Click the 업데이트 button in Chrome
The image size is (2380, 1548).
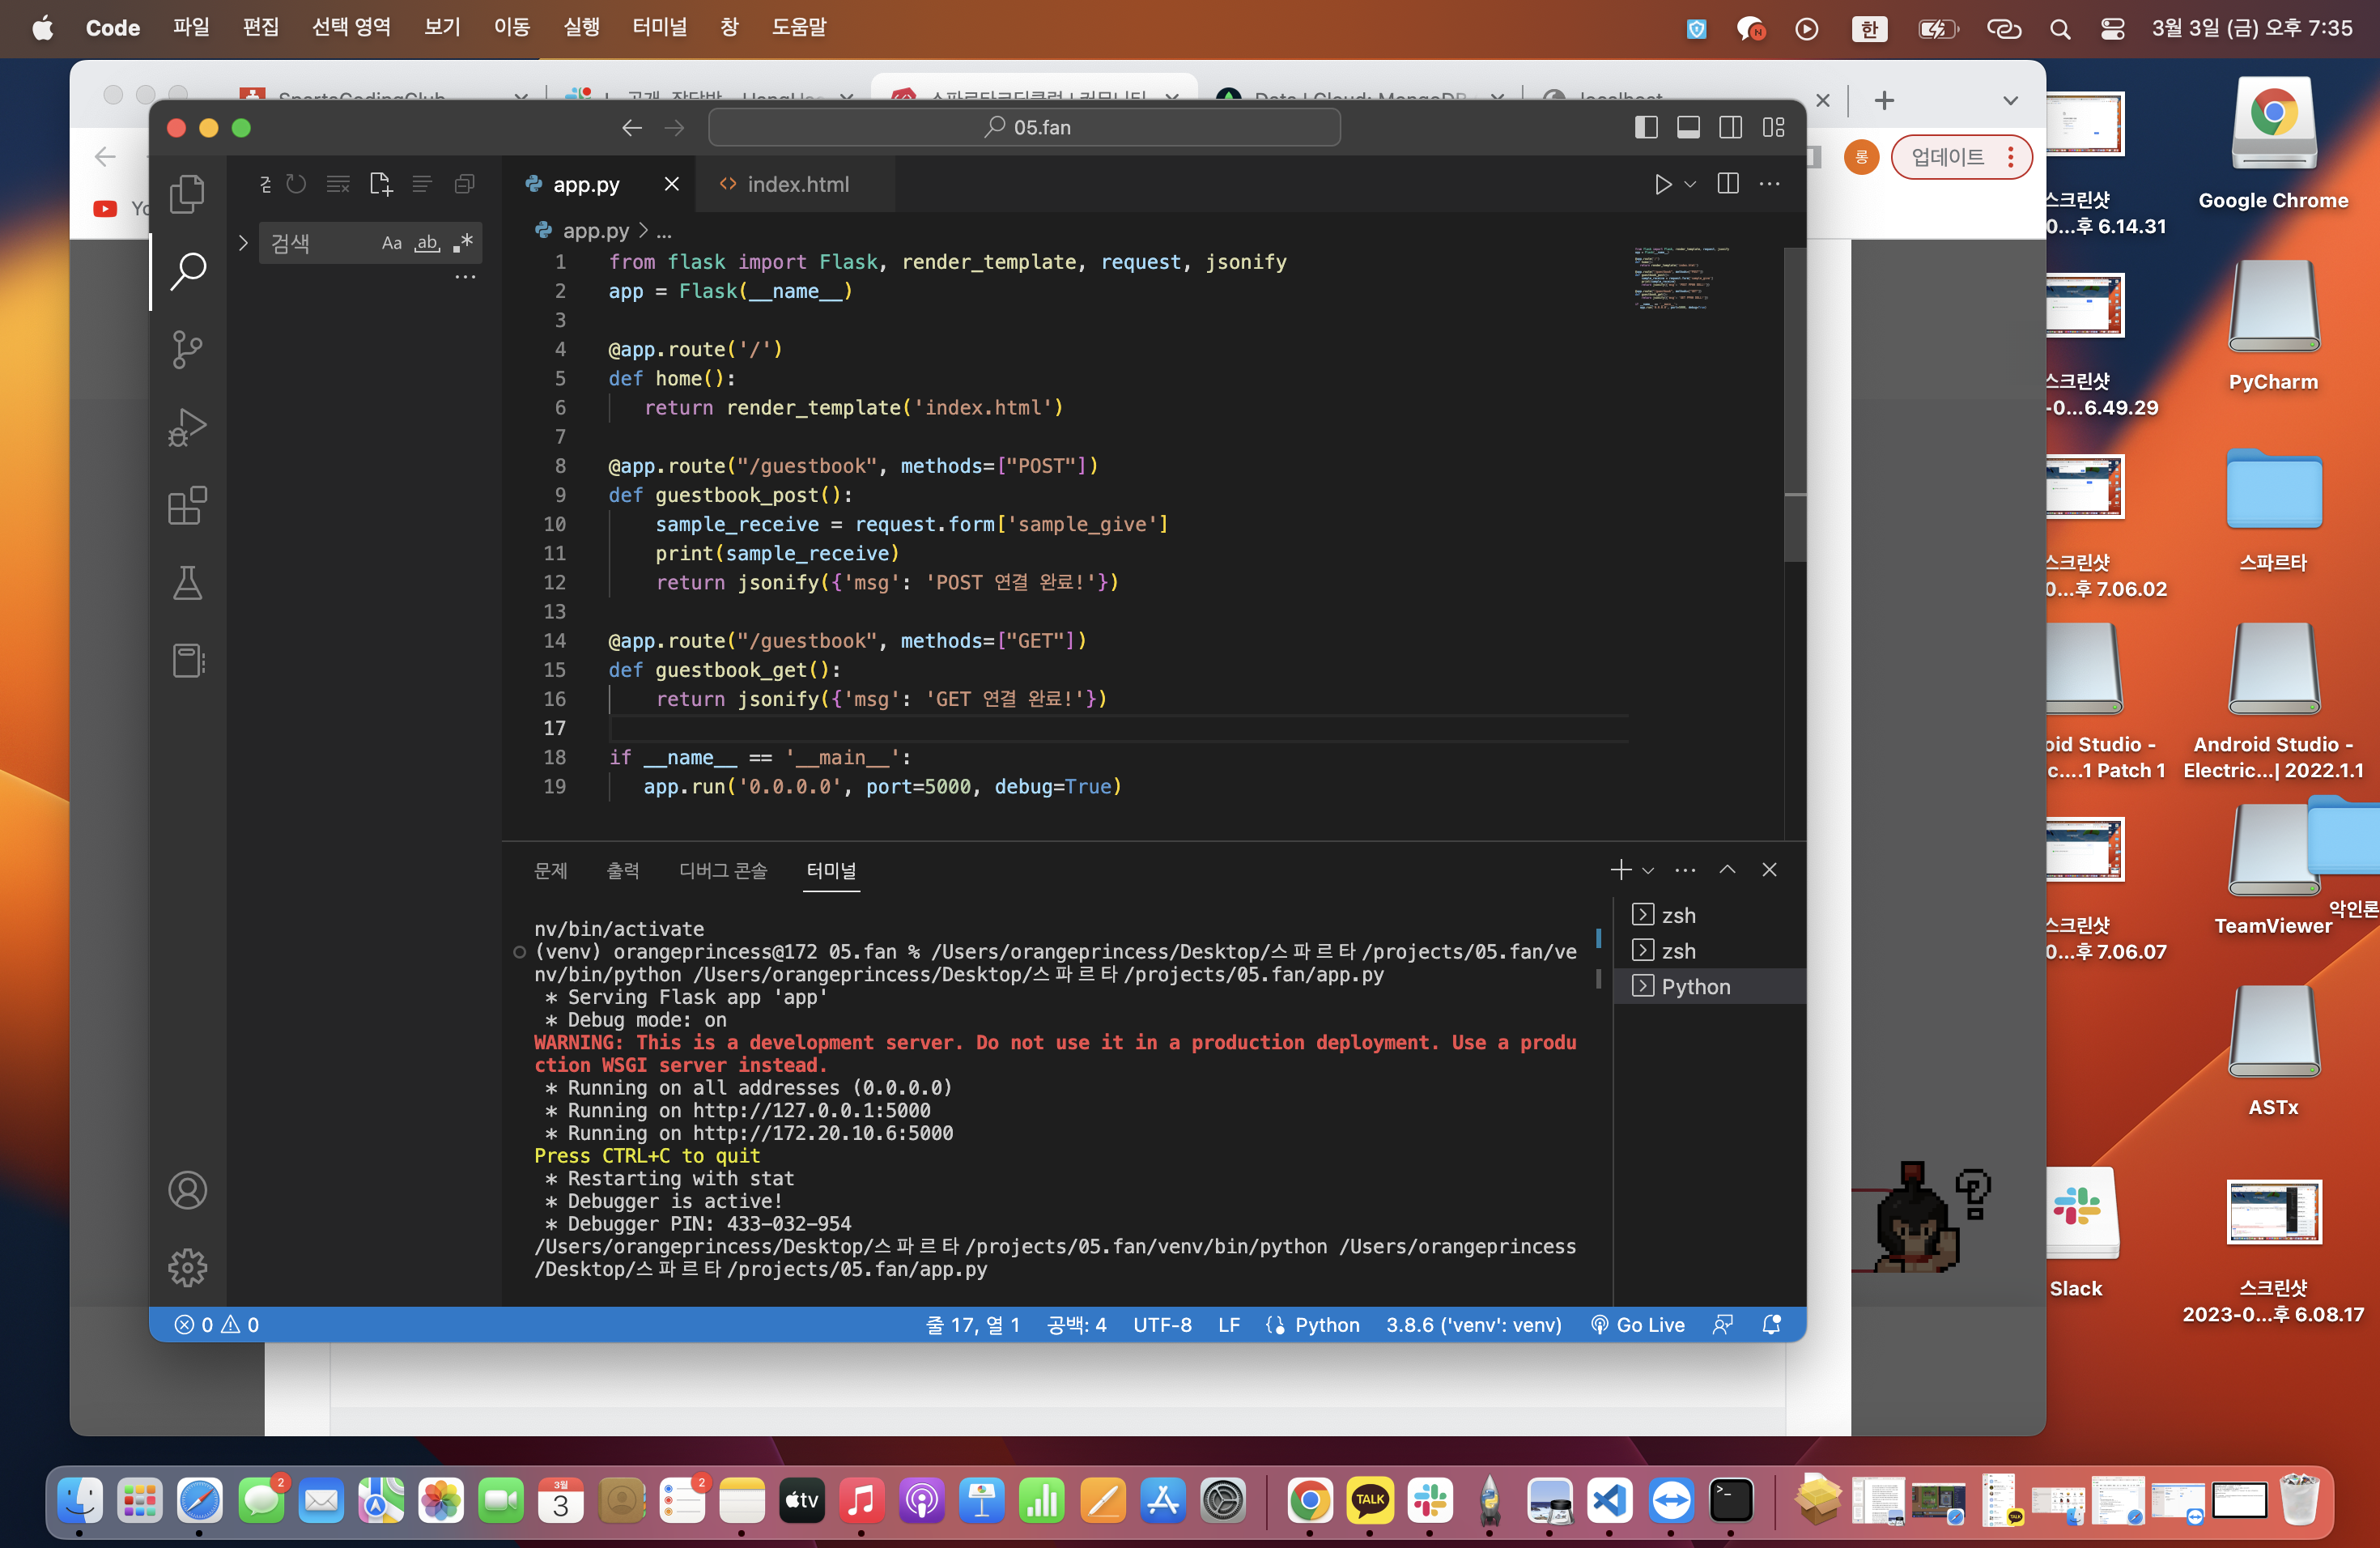point(1960,157)
